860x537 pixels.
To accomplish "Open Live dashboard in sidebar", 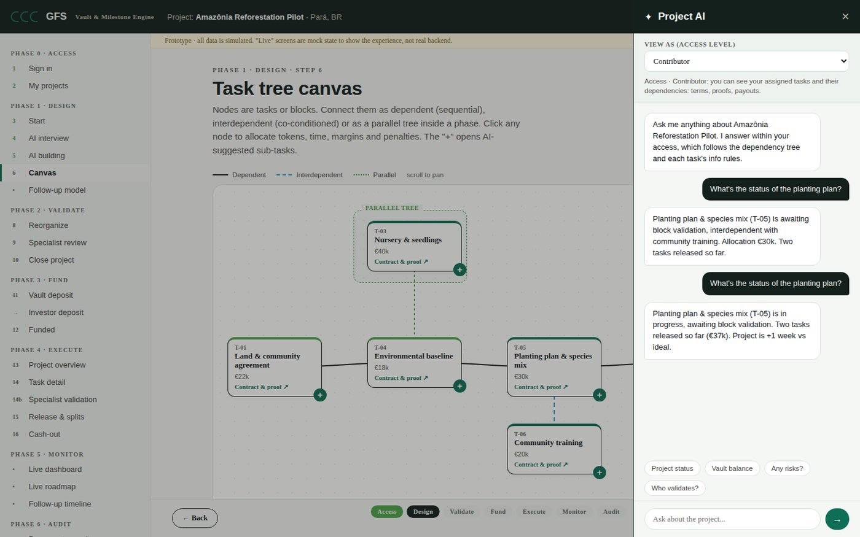I will pyautogui.click(x=75, y=469).
